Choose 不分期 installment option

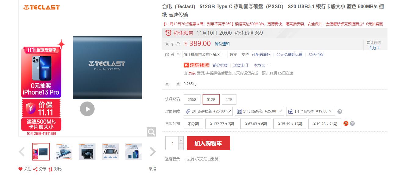click(x=193, y=124)
